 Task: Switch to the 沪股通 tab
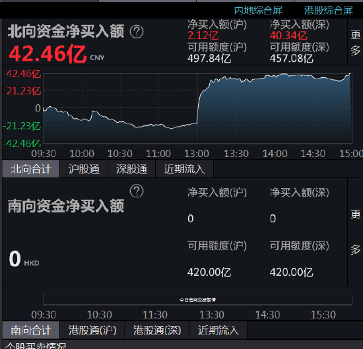click(84, 169)
